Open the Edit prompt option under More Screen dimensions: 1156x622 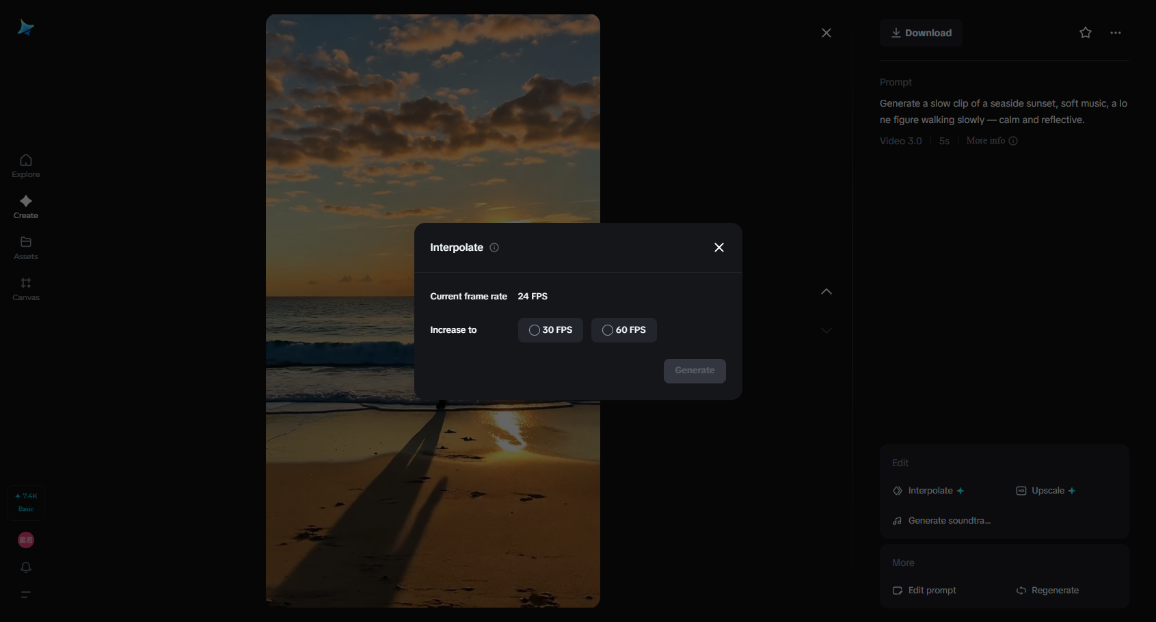coord(924,590)
